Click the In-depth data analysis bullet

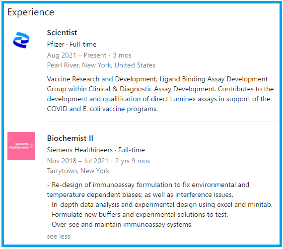coord(160,205)
